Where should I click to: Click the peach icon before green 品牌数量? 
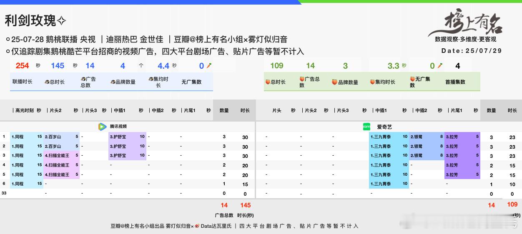point(335,82)
